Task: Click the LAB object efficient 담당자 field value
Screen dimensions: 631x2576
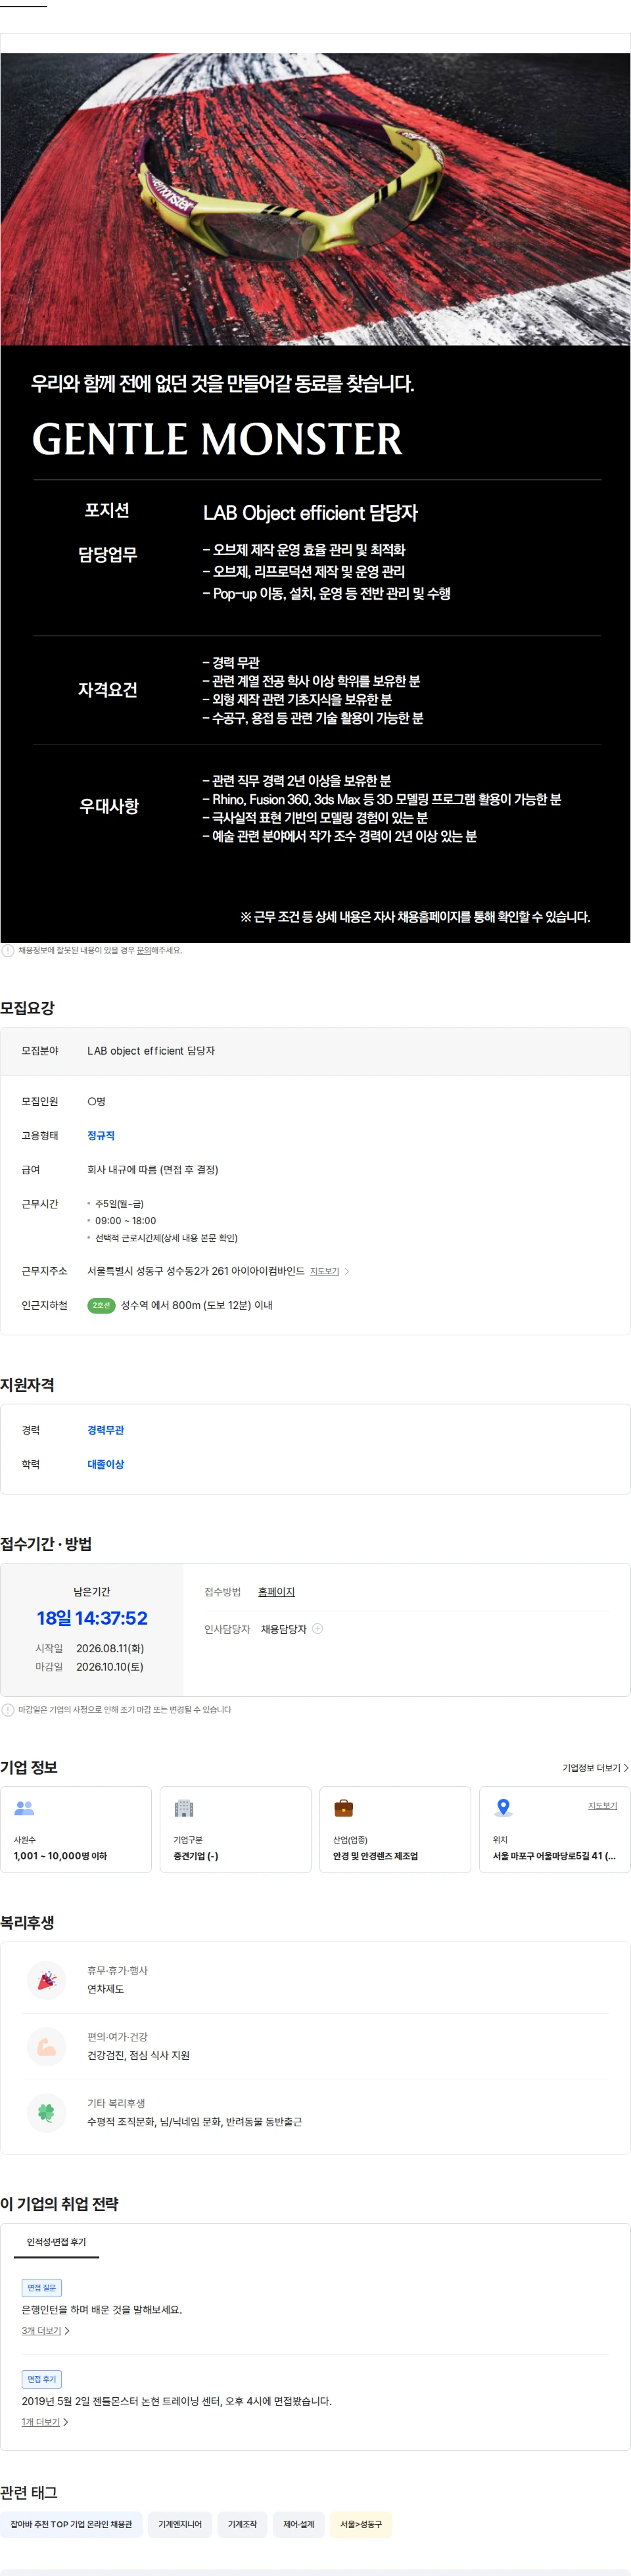Action: [x=151, y=1051]
